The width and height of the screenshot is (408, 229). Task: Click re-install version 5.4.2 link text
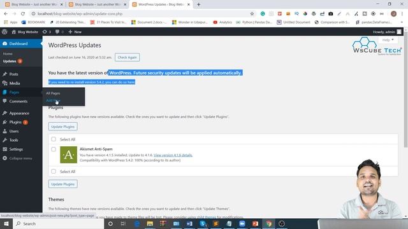pos(92,82)
